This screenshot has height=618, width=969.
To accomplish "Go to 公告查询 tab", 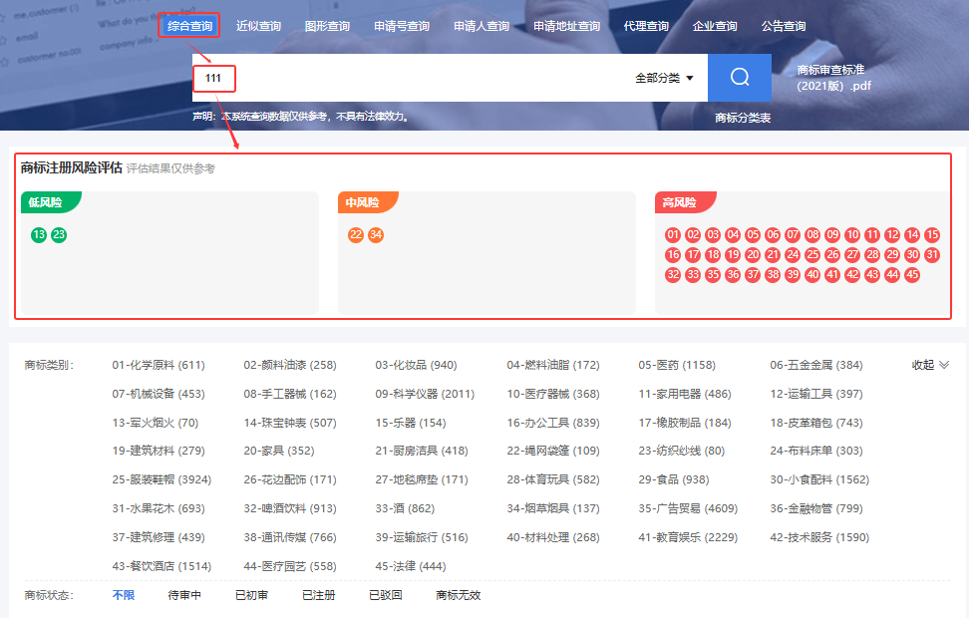I will coord(783,26).
